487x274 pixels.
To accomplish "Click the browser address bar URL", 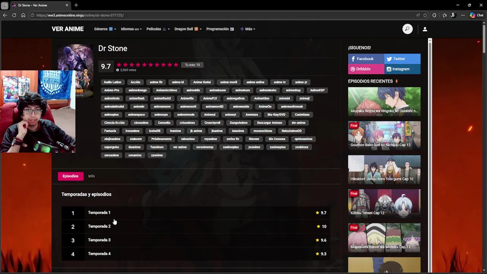I will tap(80, 15).
